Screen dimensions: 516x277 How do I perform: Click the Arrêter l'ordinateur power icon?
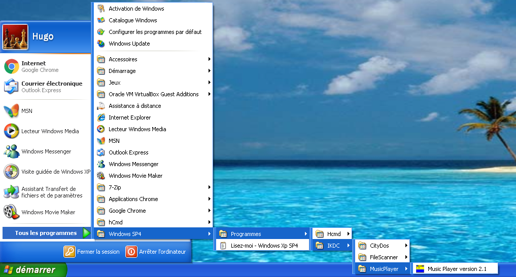coord(131,252)
